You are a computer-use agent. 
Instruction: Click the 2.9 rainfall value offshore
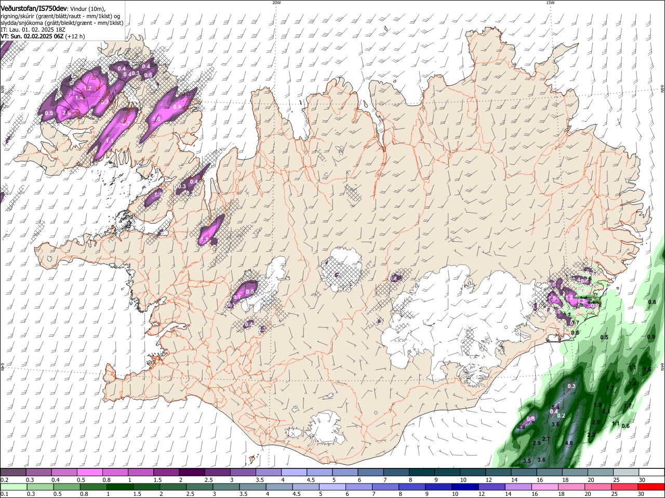537,443
